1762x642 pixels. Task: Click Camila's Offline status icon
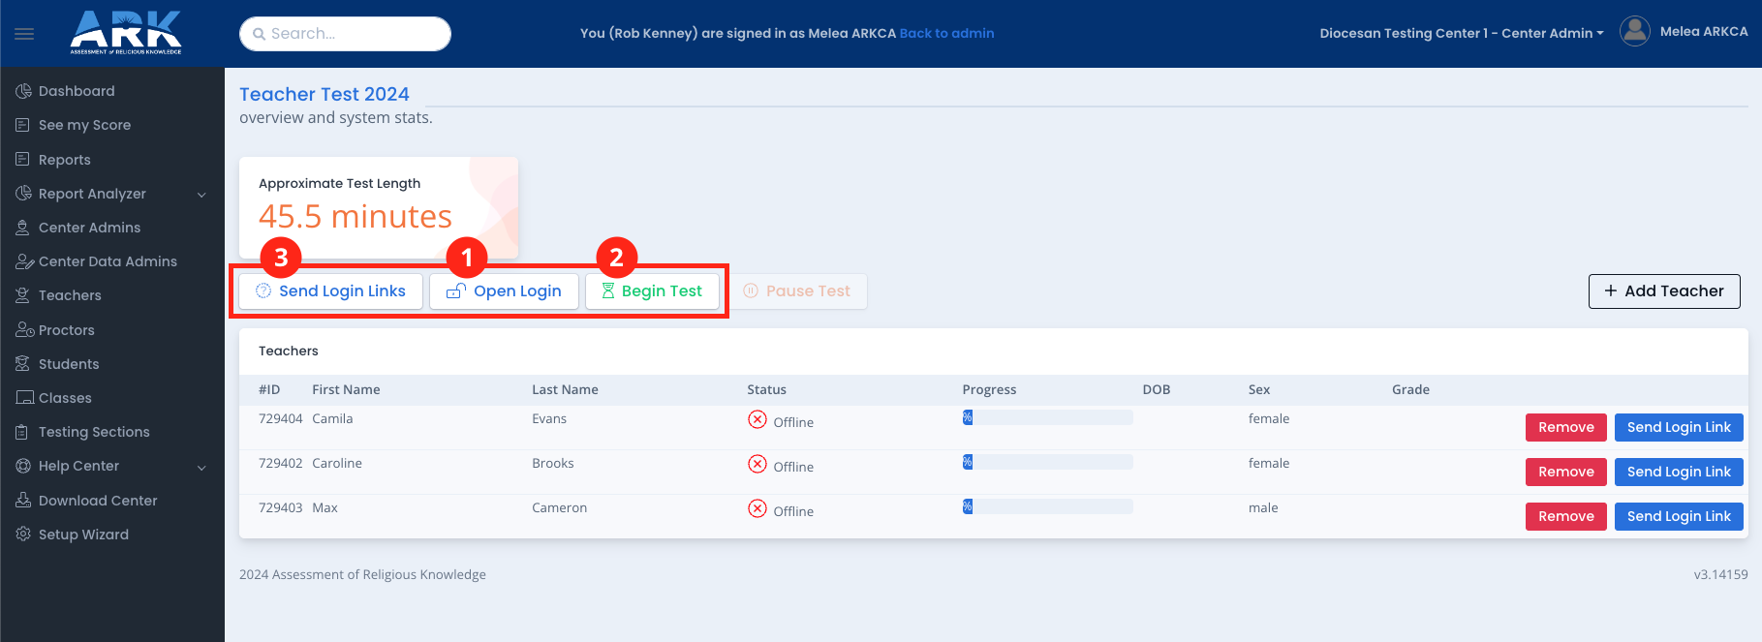(x=757, y=420)
